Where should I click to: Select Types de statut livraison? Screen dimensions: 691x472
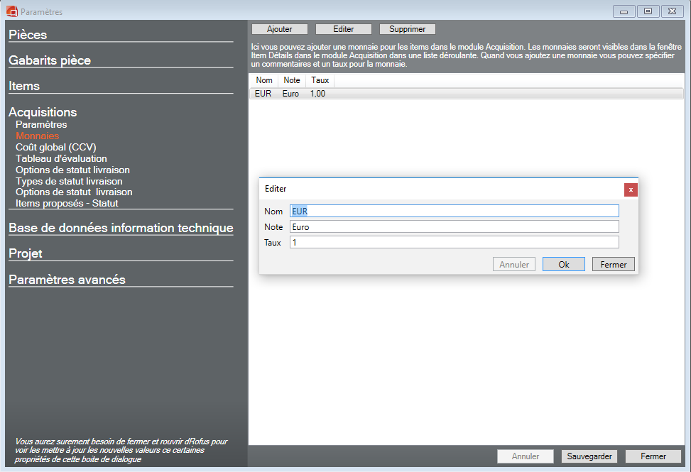[x=69, y=181]
